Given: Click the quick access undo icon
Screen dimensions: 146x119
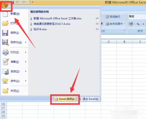Looking at the screenshot, I should click(x=17, y=2).
